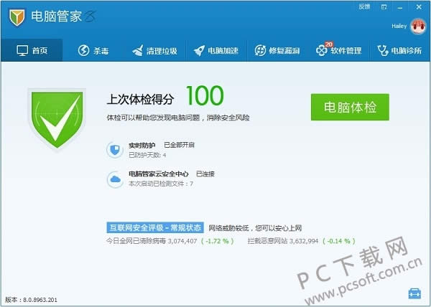The height and width of the screenshot is (307, 431).
Task: Click the rocket 电脑加速 icon
Action: [199, 51]
